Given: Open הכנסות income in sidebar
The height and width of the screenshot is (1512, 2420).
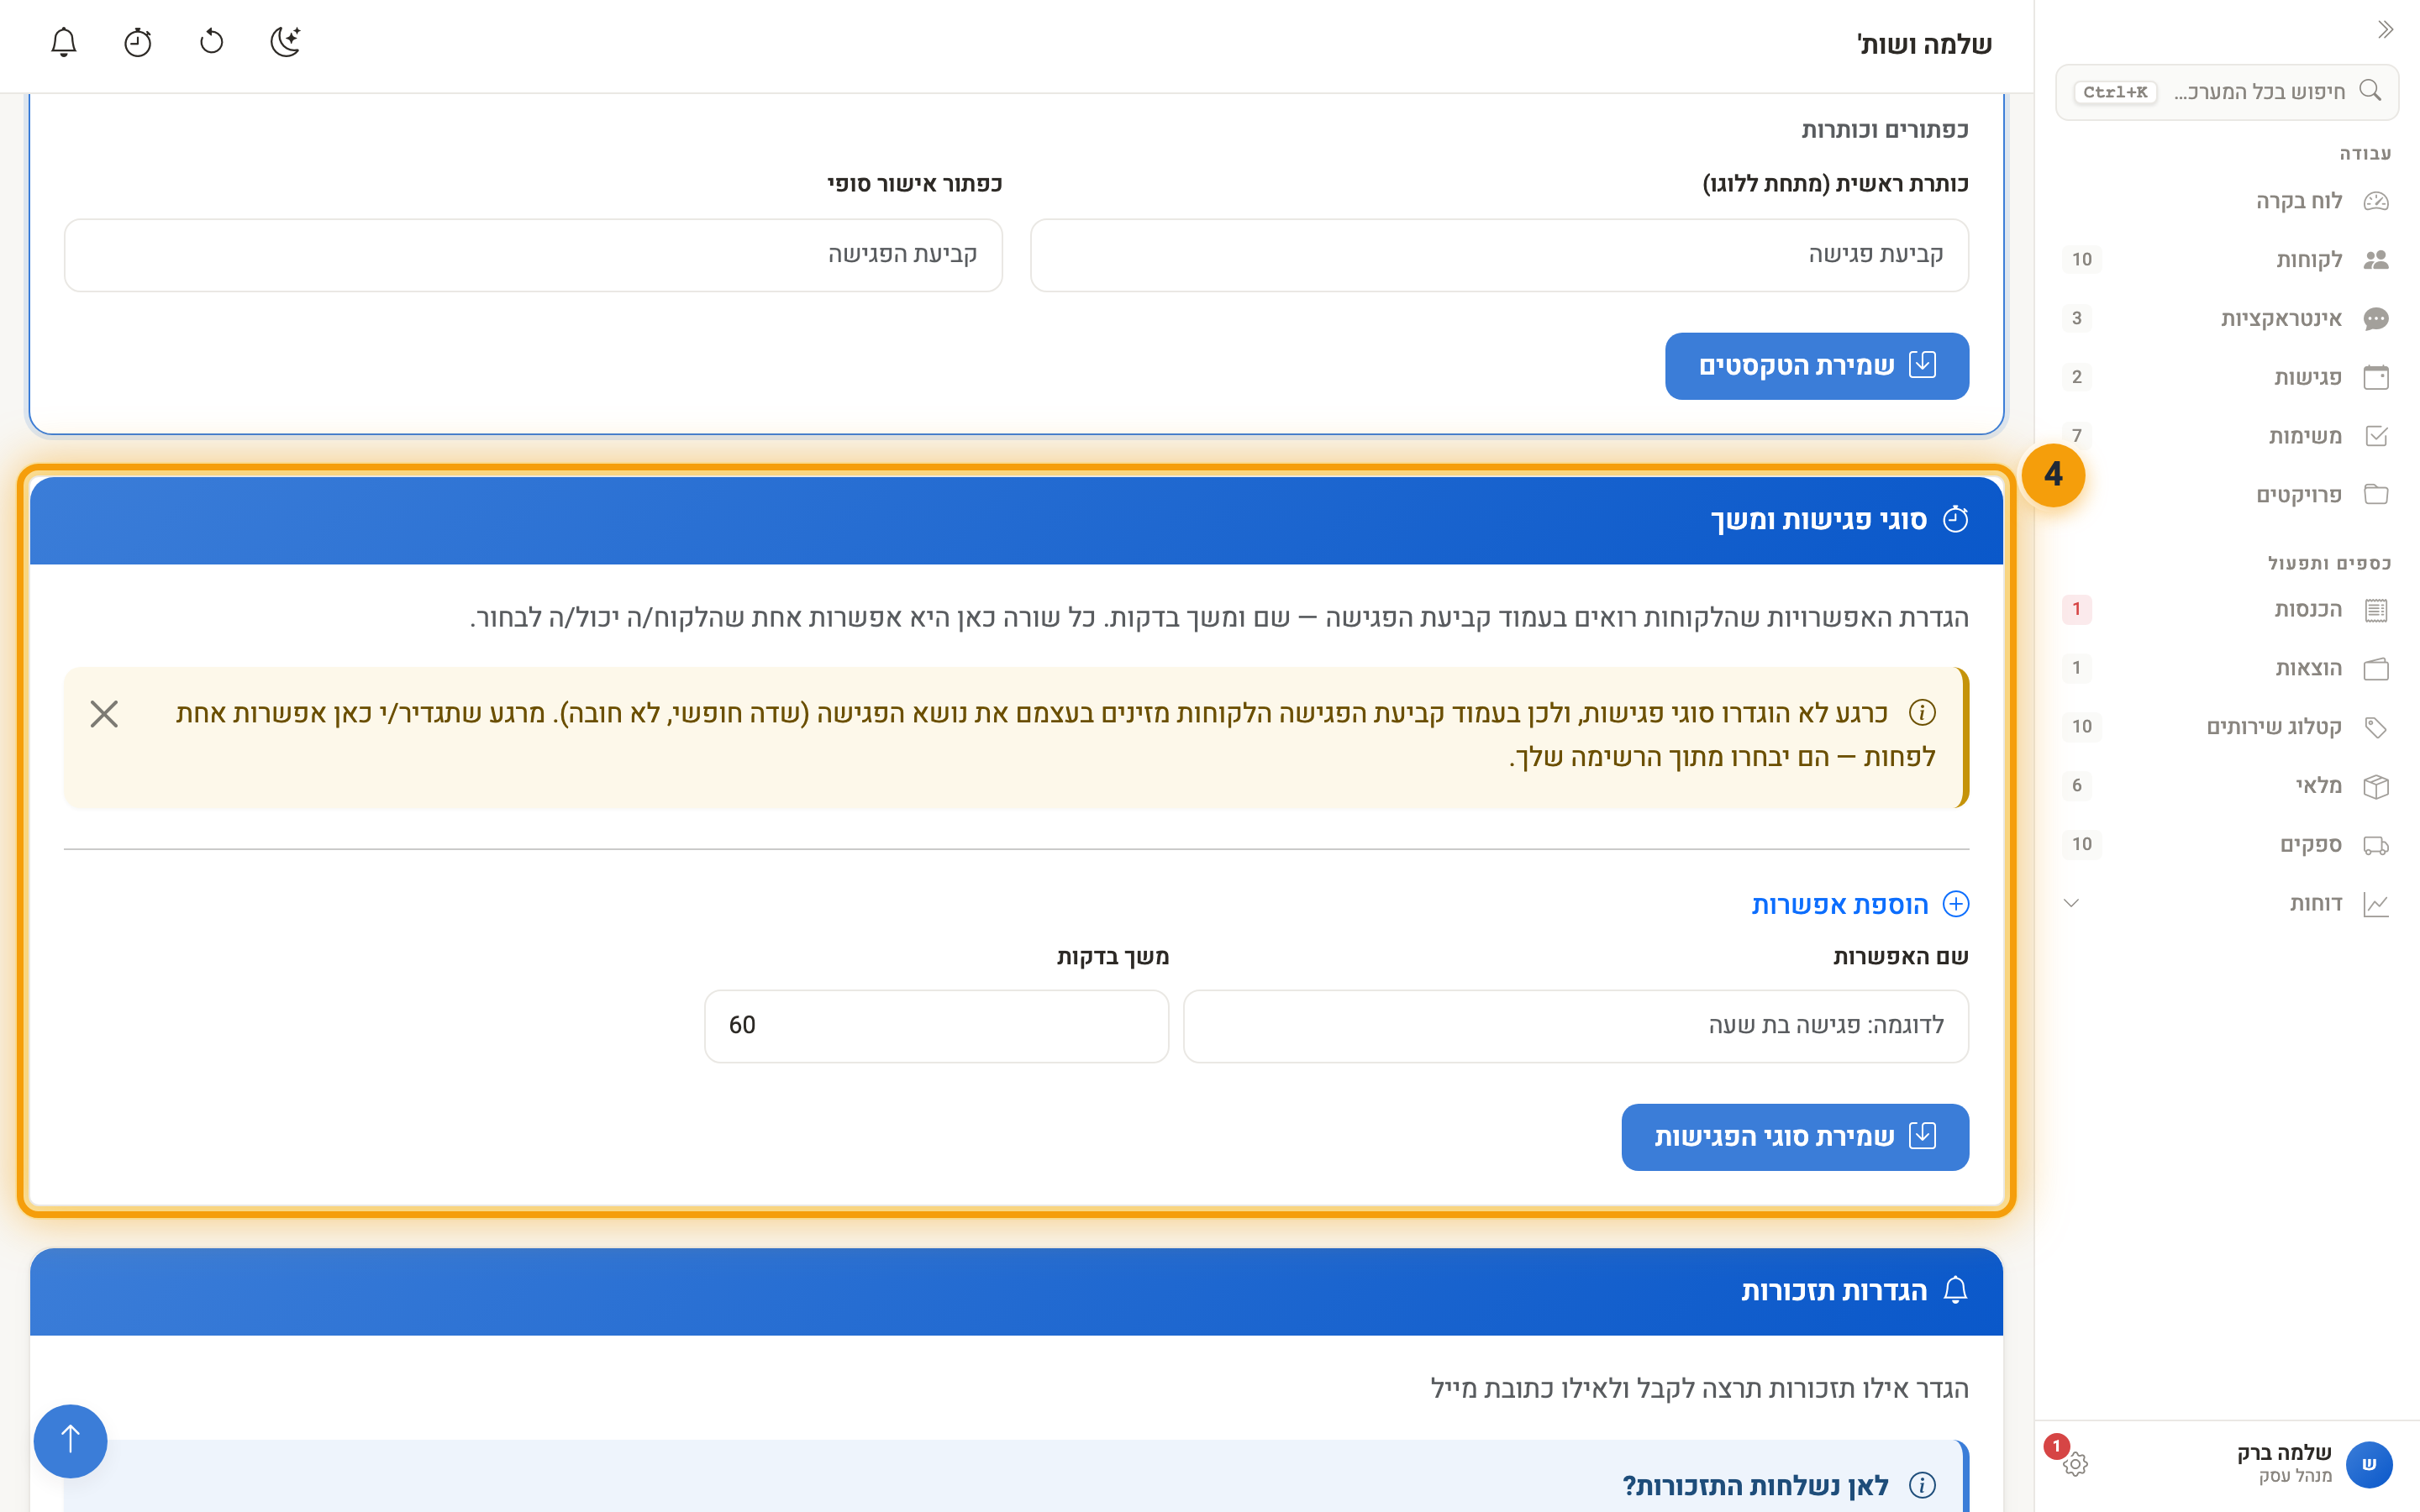Looking at the screenshot, I should [x=2227, y=610].
